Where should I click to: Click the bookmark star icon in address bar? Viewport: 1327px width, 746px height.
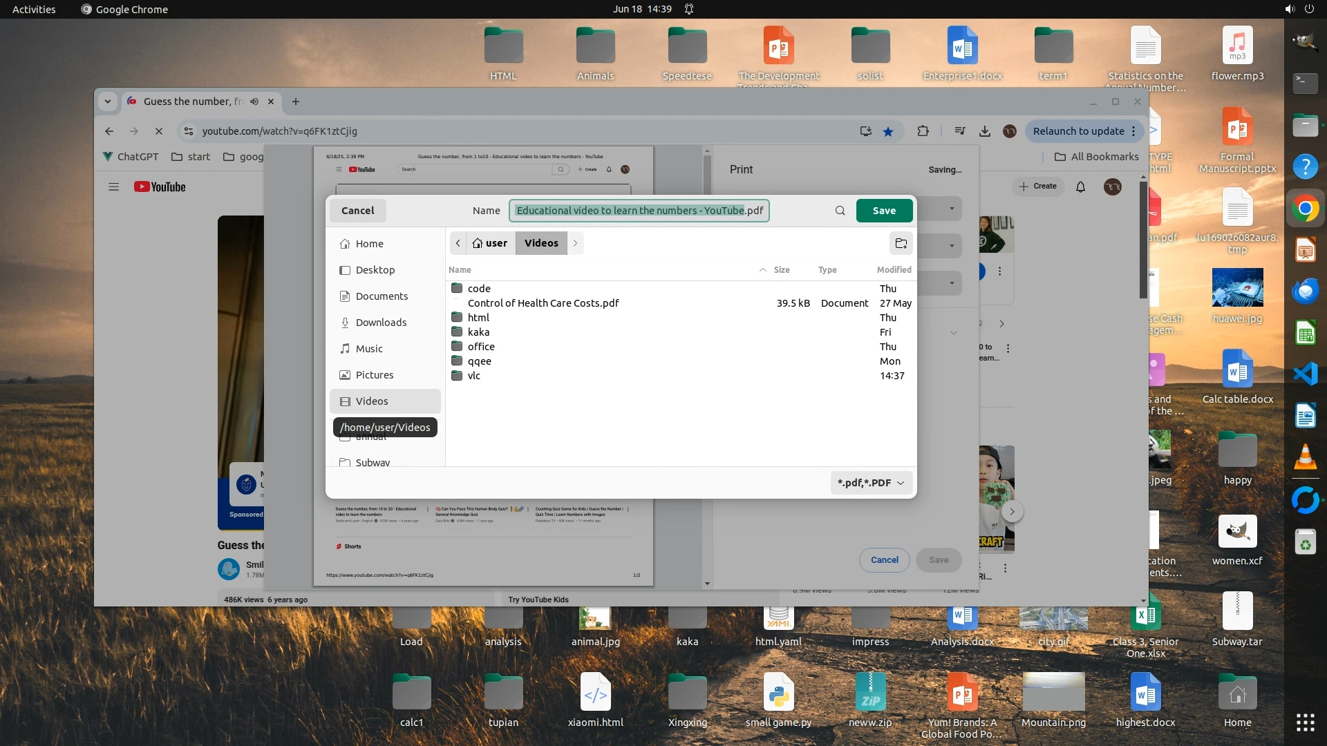(888, 131)
